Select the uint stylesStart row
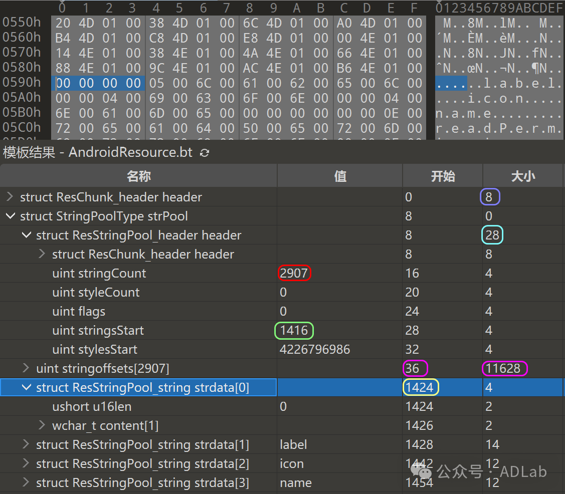Screen dimensions: 565x494 pyautogui.click(x=95, y=350)
